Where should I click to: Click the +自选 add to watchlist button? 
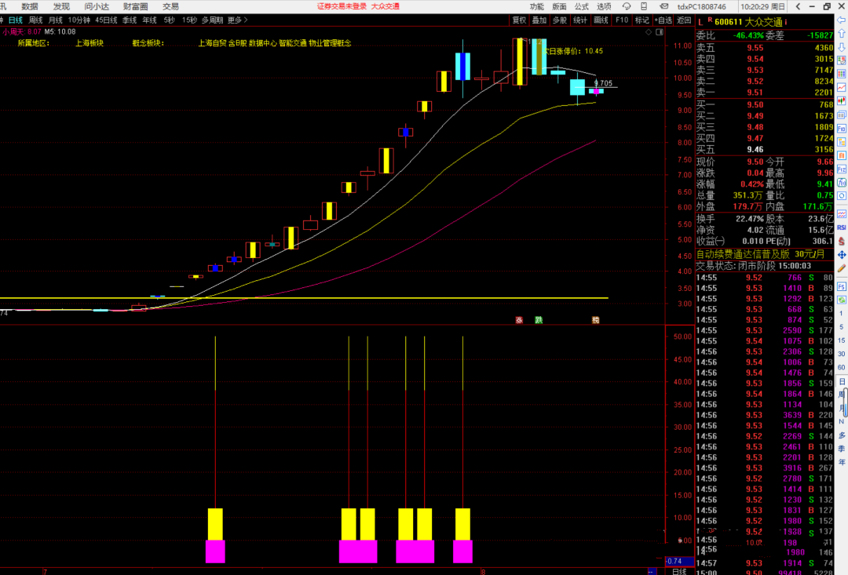click(663, 20)
